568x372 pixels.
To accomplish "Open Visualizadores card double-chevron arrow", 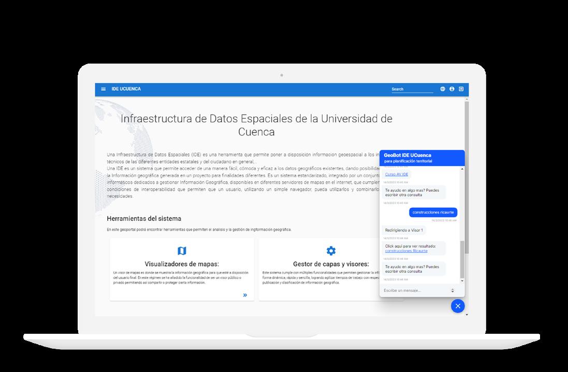I will (245, 295).
